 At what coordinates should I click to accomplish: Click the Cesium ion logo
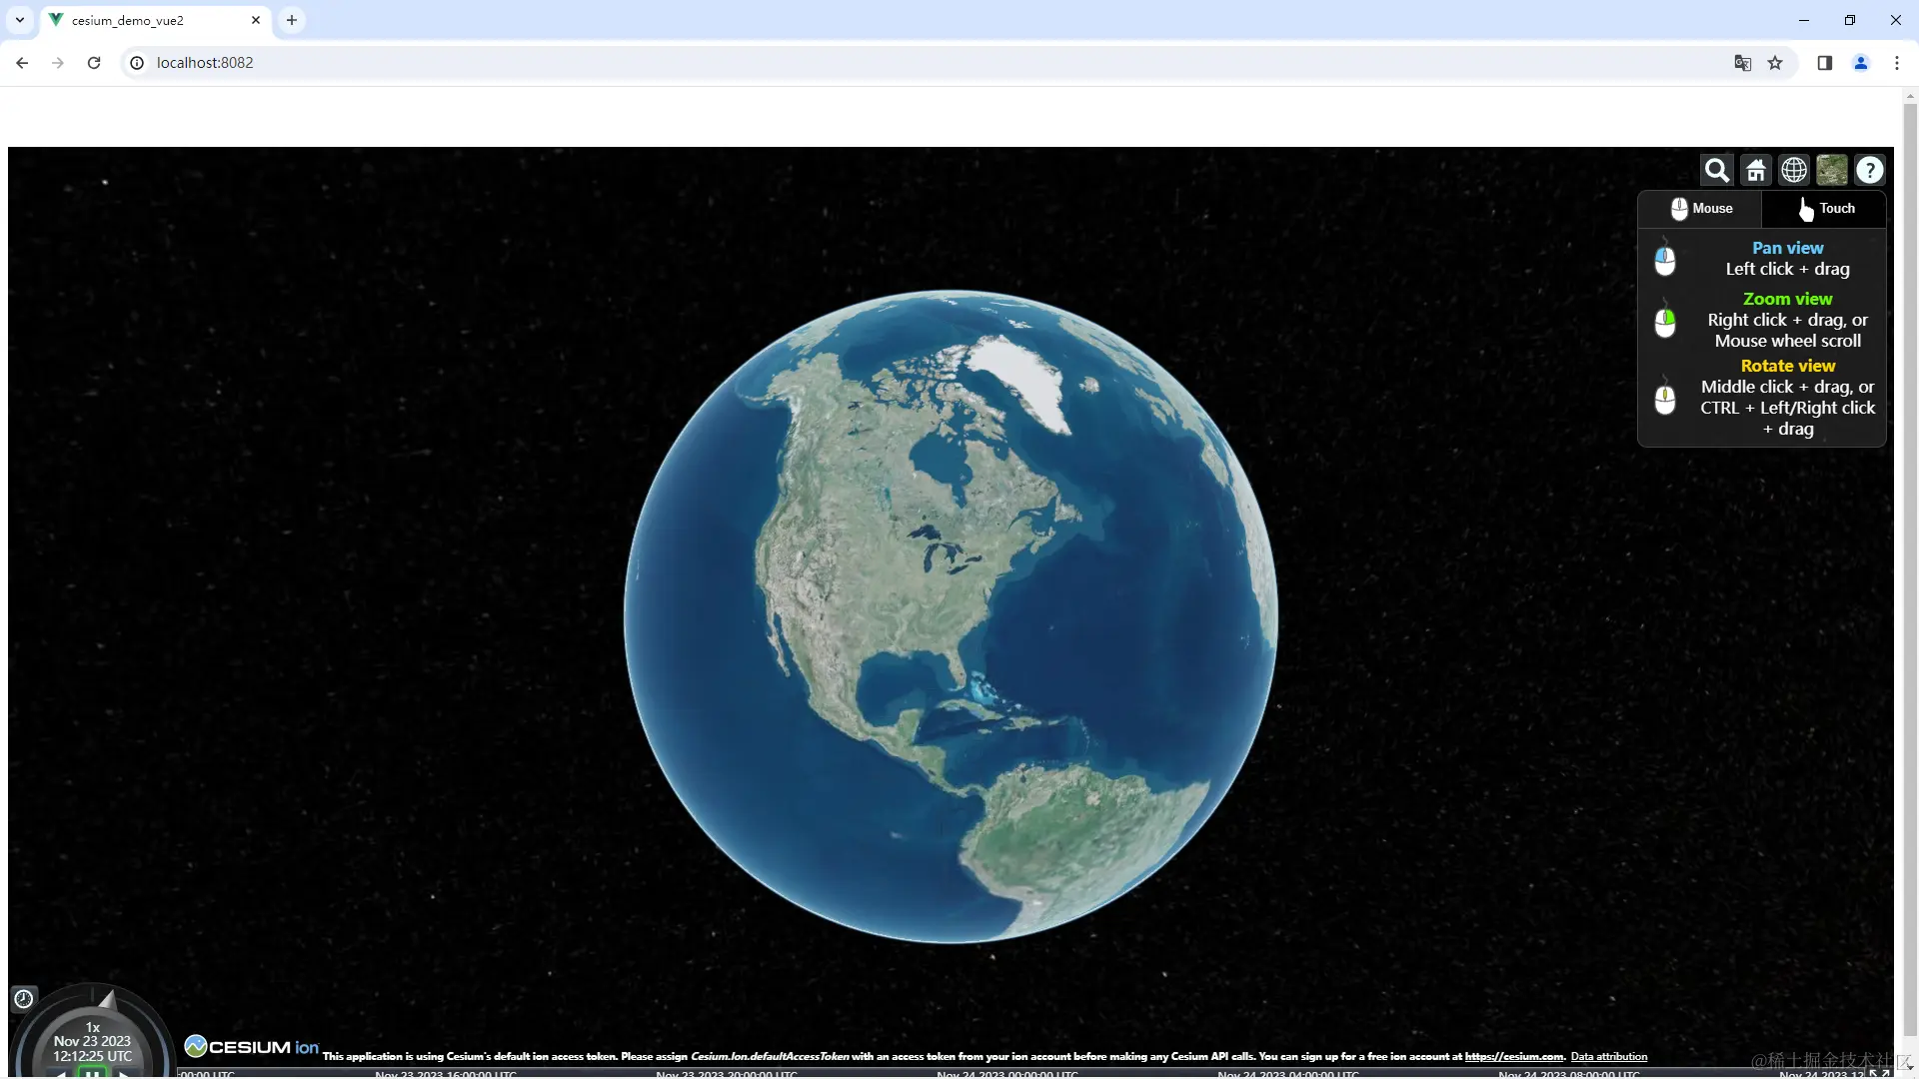252,1046
